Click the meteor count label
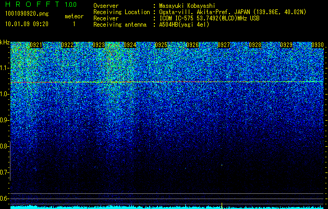This screenshot has height=209, width=328. pyautogui.click(x=74, y=16)
